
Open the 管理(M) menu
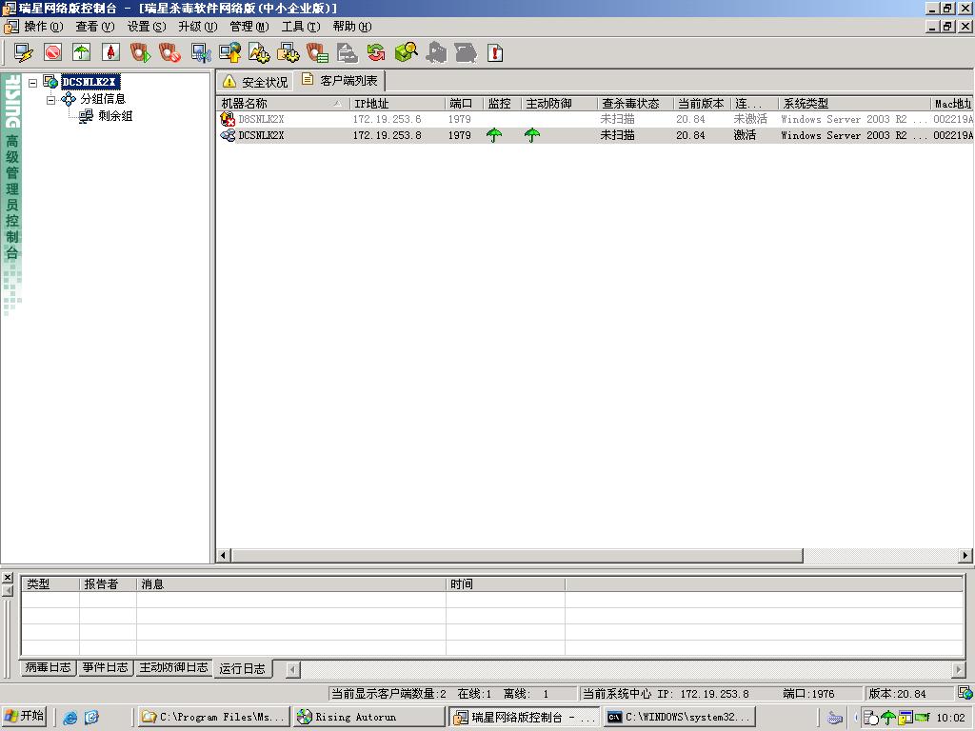249,26
